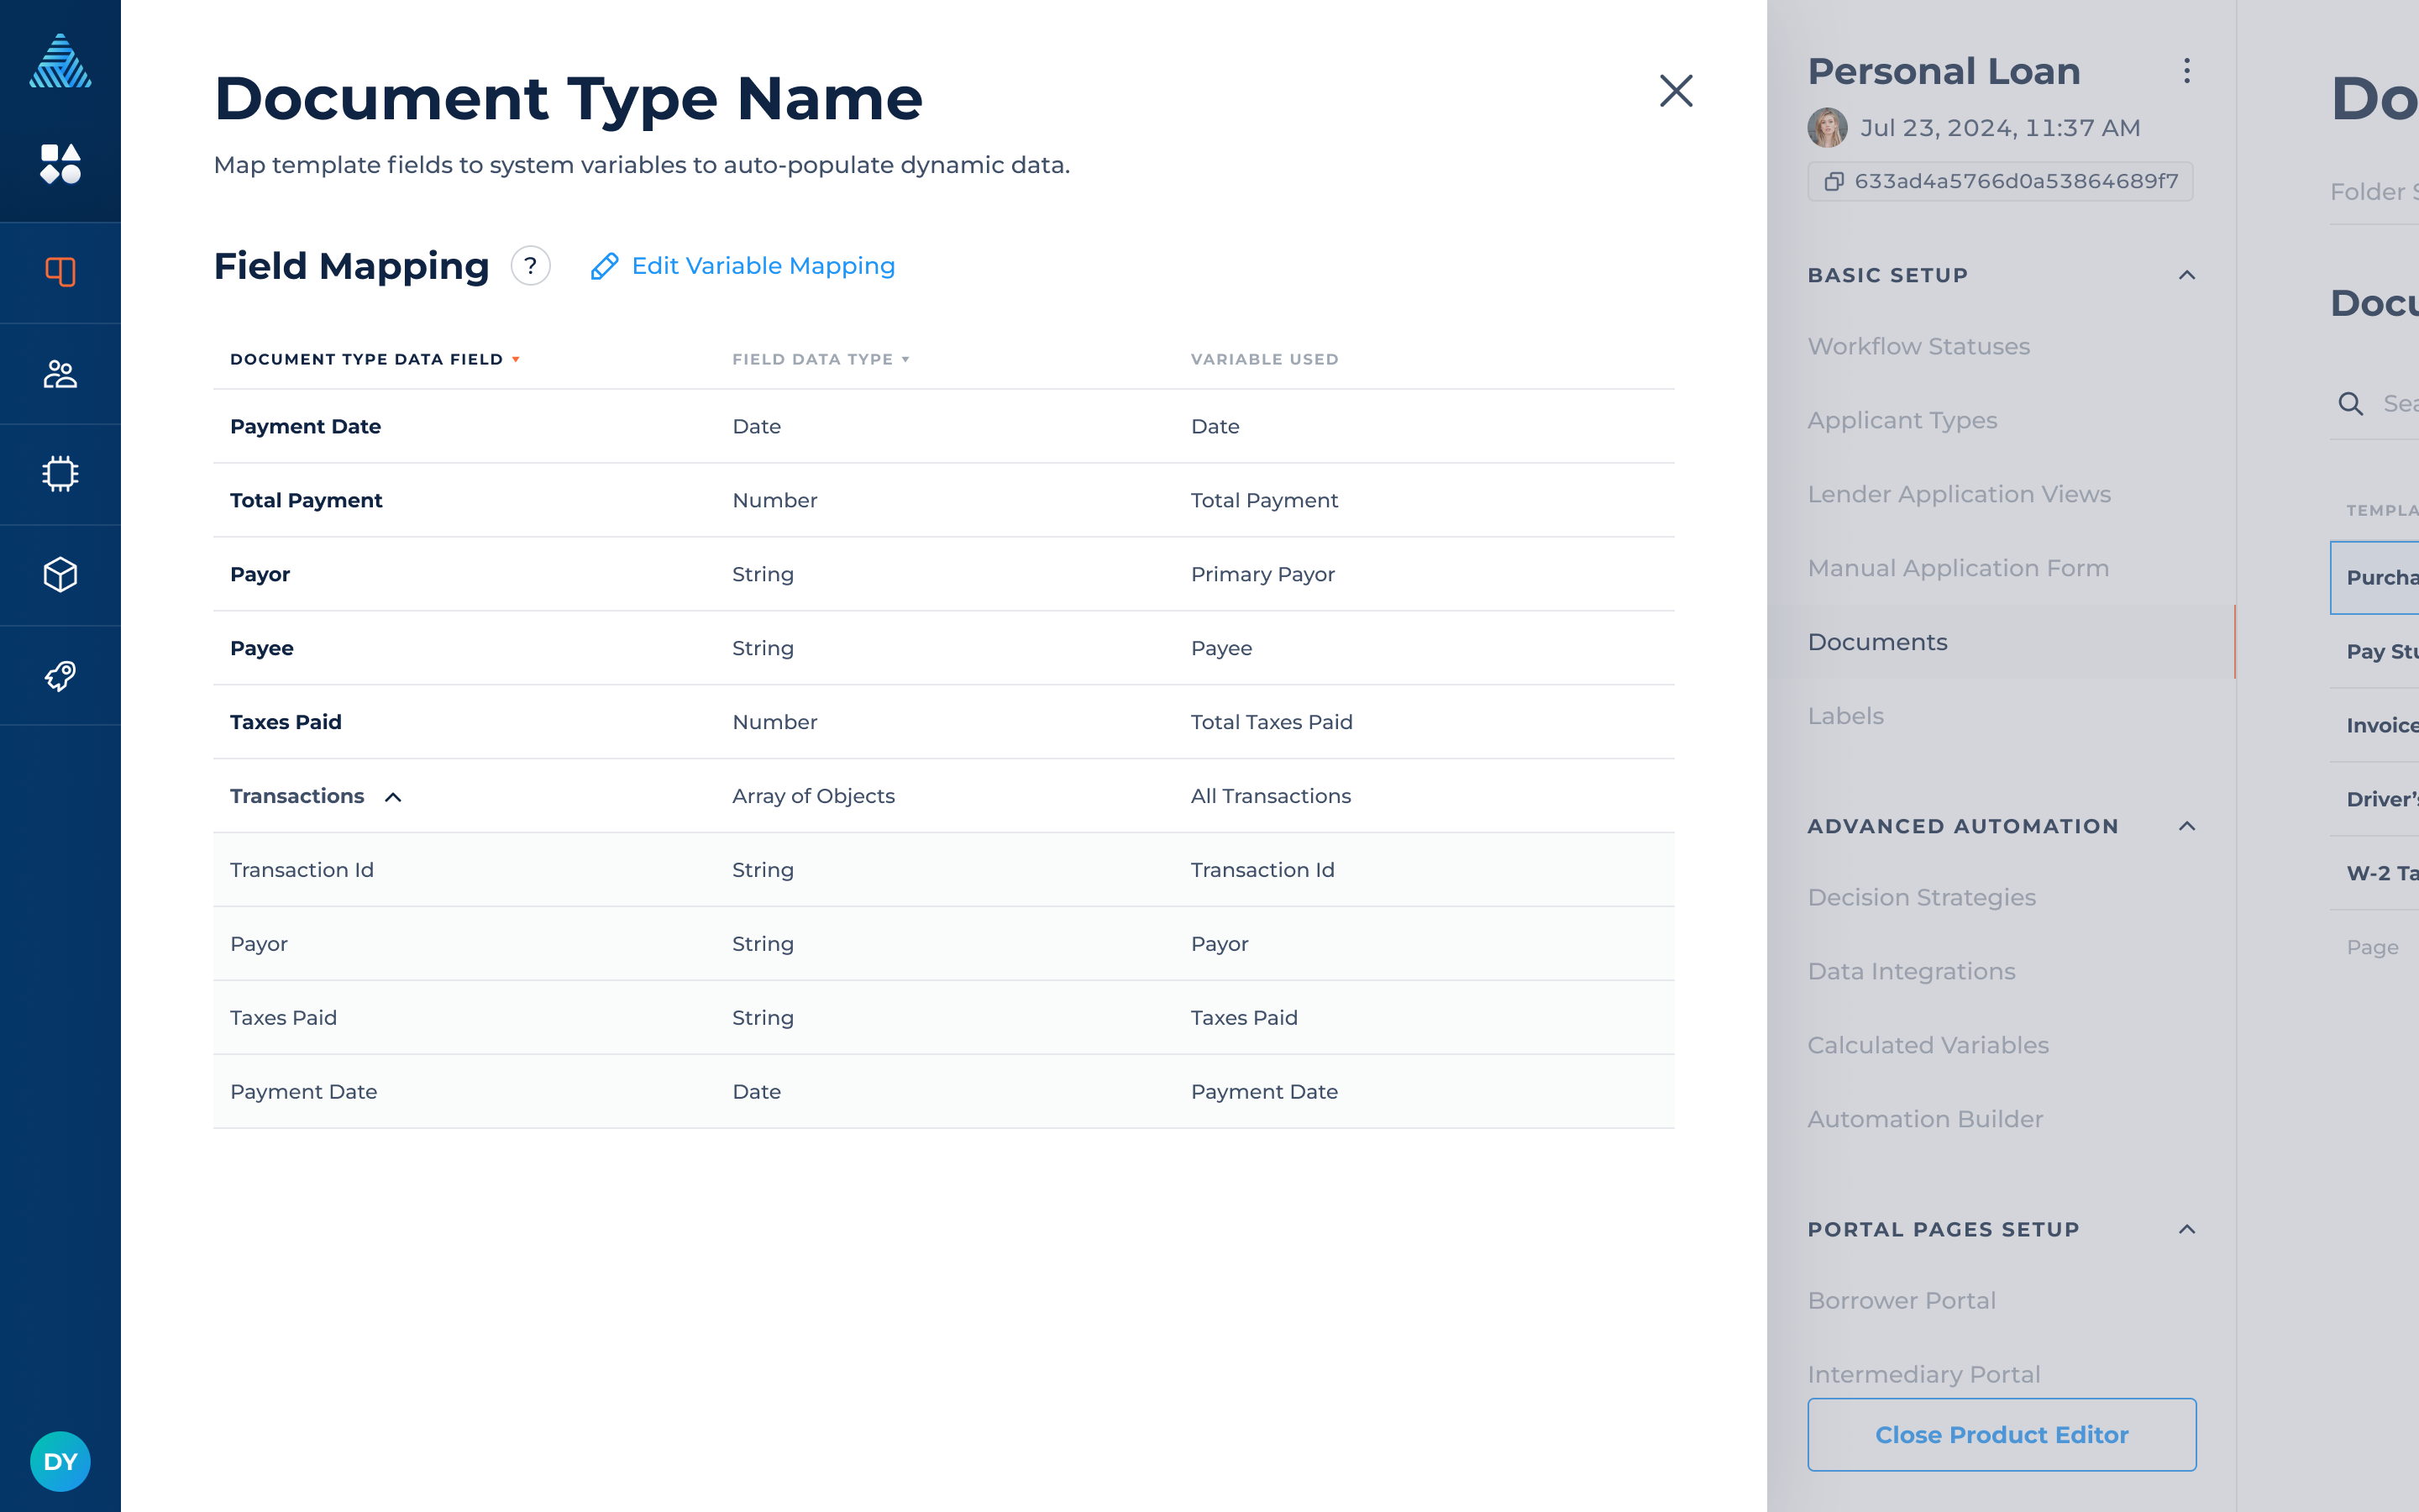Open the cube package sidebar icon
Viewport: 2419px width, 1512px height.
pos(60,575)
